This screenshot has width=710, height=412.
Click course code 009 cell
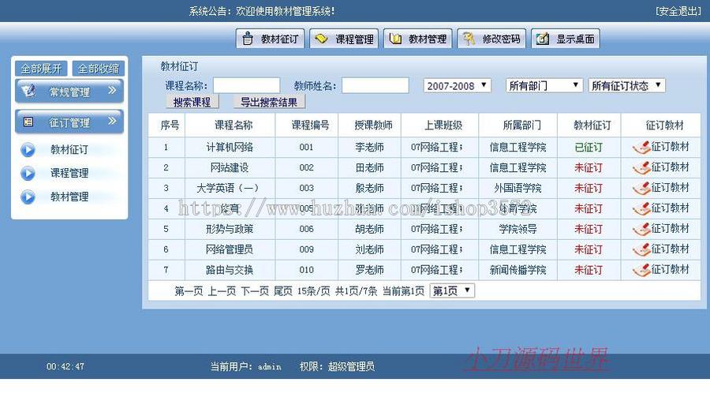307,249
